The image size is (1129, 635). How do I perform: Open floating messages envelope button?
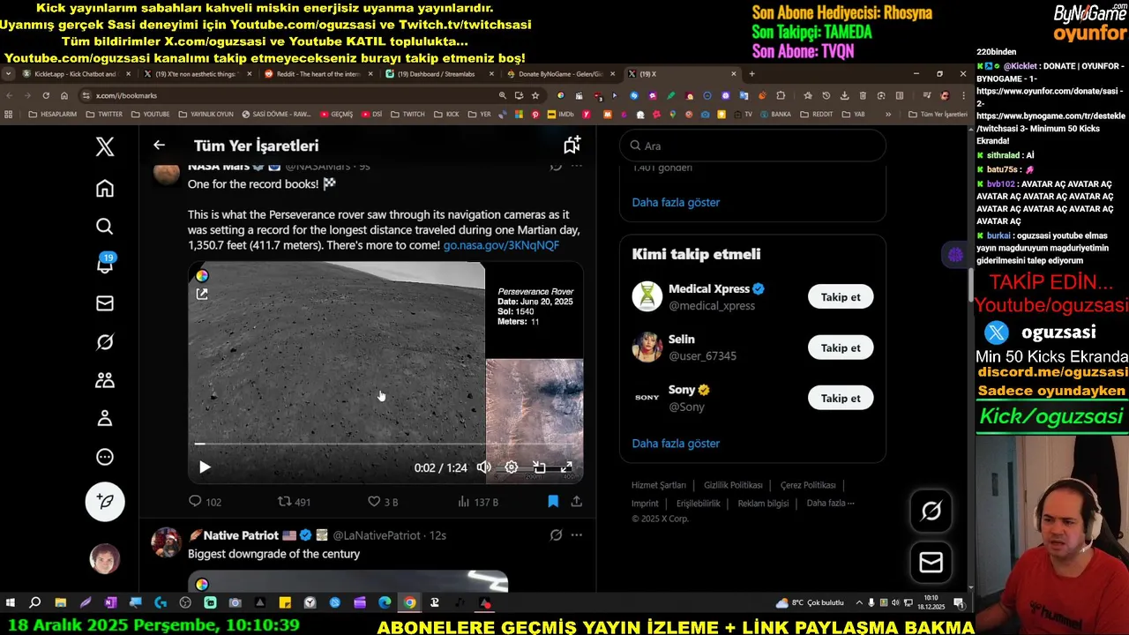click(931, 563)
